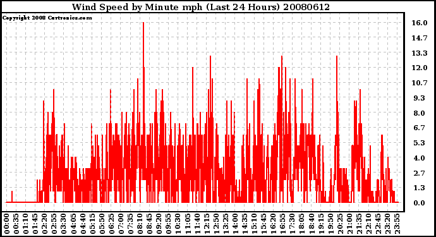Click the 13.3 y-axis label

coord(420,53)
